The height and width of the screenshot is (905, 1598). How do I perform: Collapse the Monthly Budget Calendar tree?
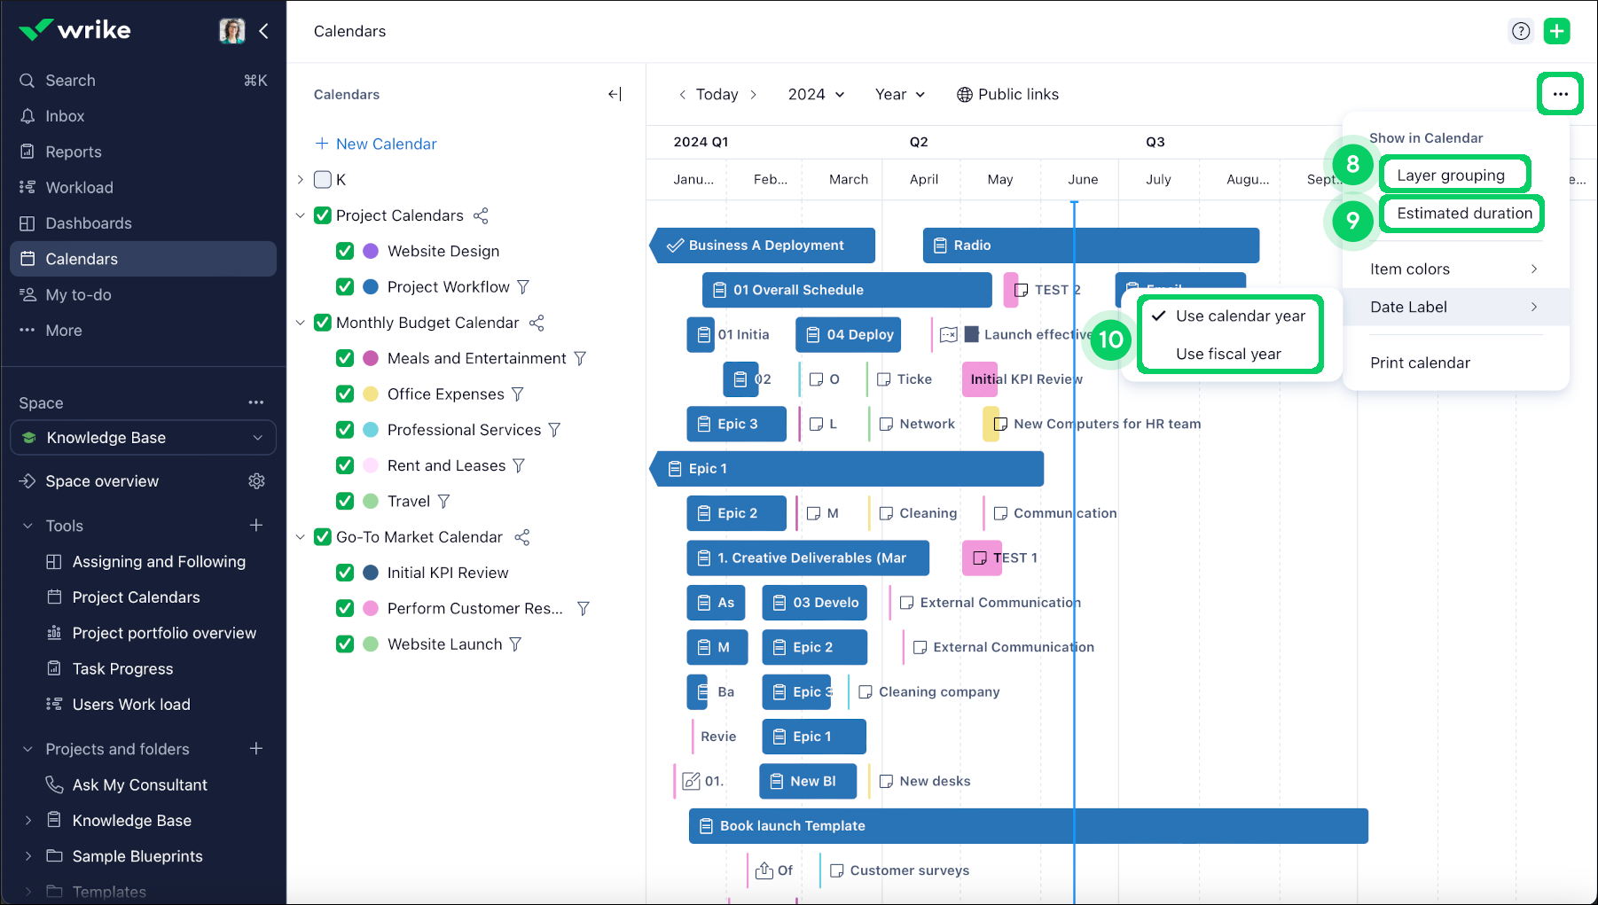tap(300, 323)
